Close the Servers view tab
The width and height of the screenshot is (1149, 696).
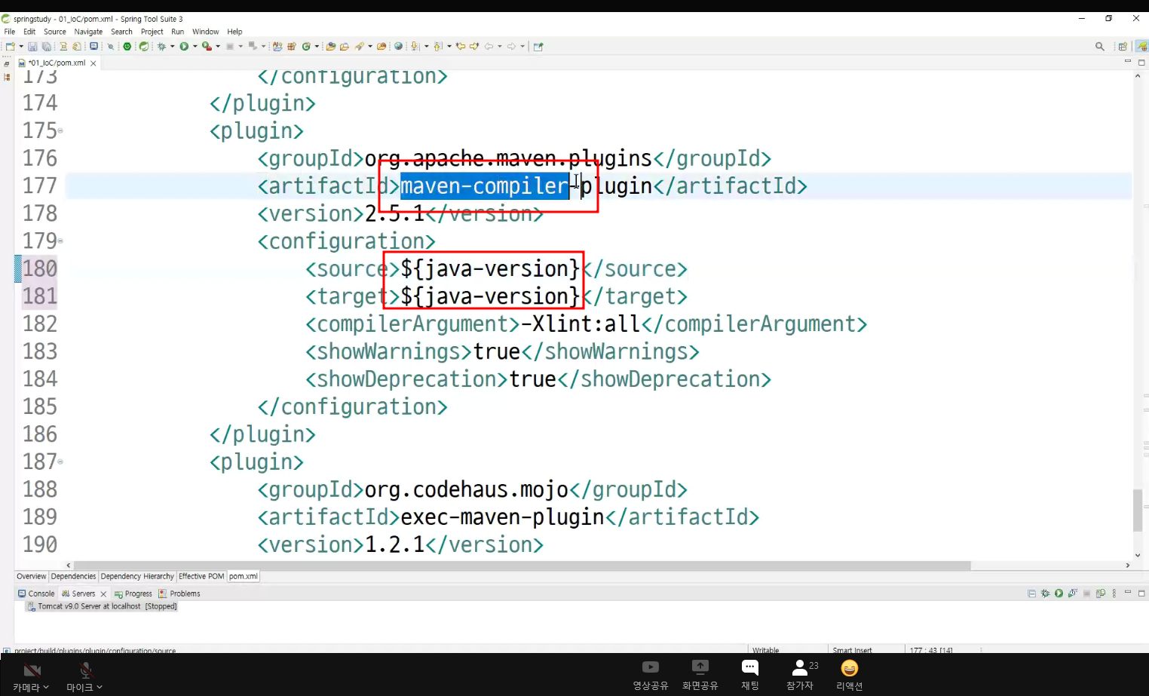pyautogui.click(x=104, y=594)
